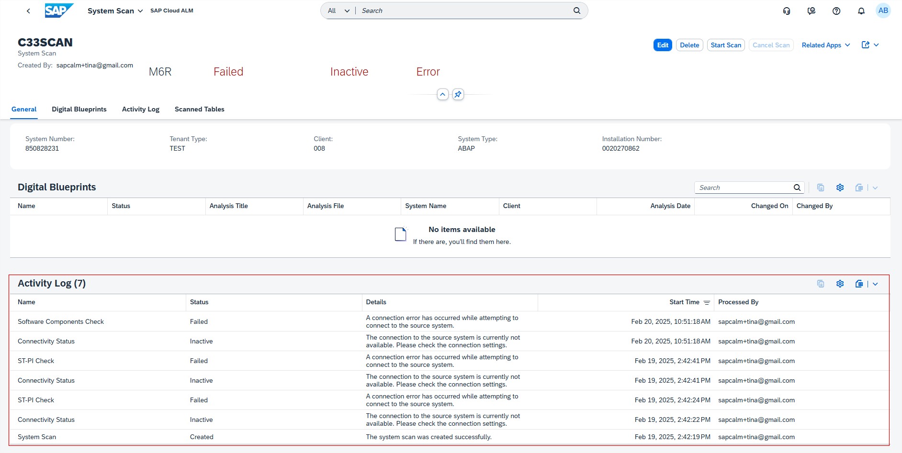The width and height of the screenshot is (902, 453).
Task: Click the search magnifier in top bar
Action: [577, 11]
